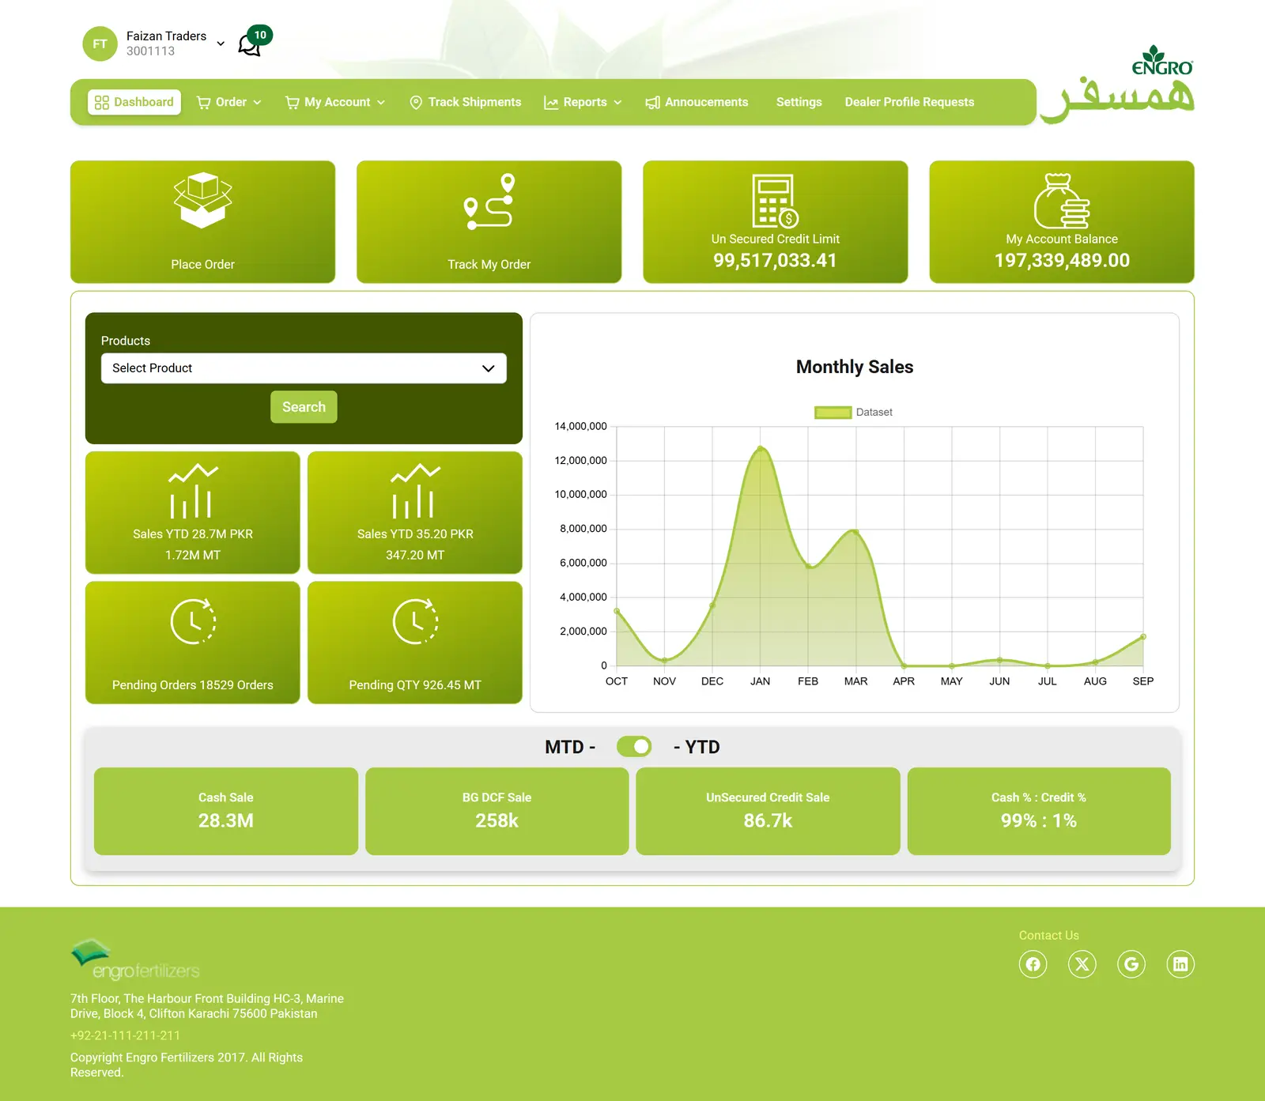Open Dealer Profile Requests
Image resolution: width=1265 pixels, height=1101 pixels.
point(909,102)
